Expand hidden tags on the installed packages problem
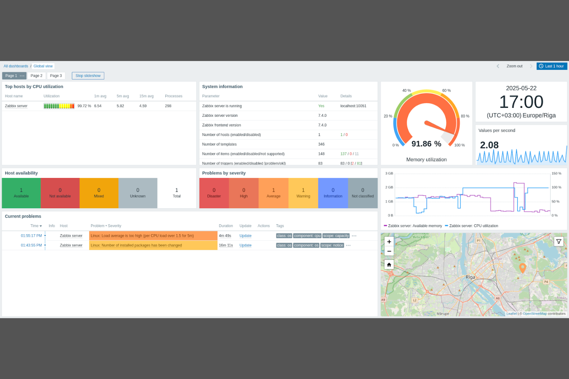The height and width of the screenshot is (379, 569). point(348,245)
